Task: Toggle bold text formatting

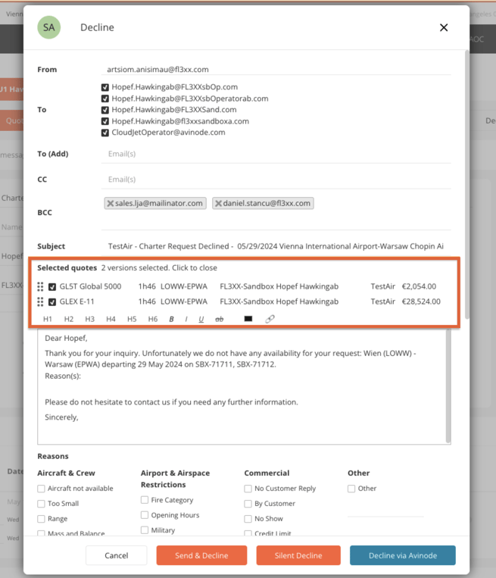Action: (171, 319)
